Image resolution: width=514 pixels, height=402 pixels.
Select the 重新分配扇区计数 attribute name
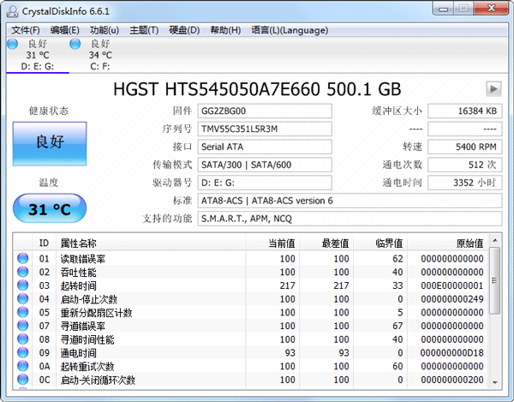click(x=96, y=313)
